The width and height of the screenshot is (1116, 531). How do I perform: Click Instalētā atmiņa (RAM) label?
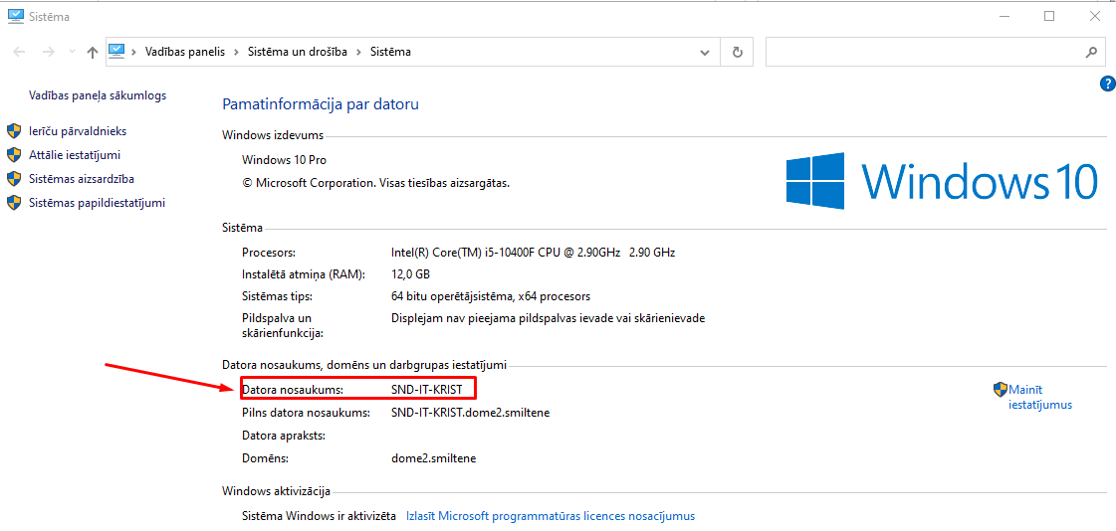[304, 274]
